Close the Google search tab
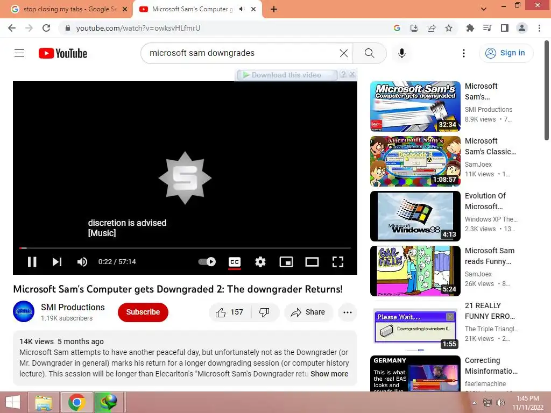Viewport: 551px width, 413px height. pyautogui.click(x=125, y=9)
